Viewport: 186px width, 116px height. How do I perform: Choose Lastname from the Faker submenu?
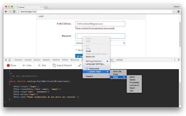134,85
